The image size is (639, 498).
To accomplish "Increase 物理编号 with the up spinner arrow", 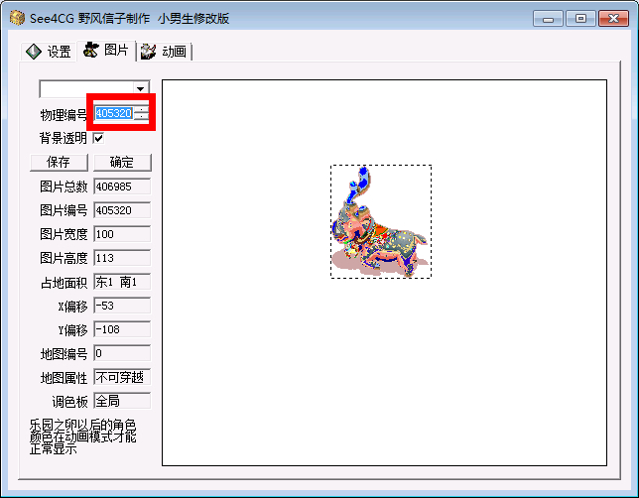I will [140, 109].
